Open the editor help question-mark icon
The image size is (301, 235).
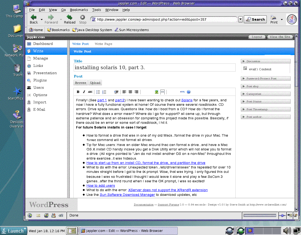click(189, 92)
